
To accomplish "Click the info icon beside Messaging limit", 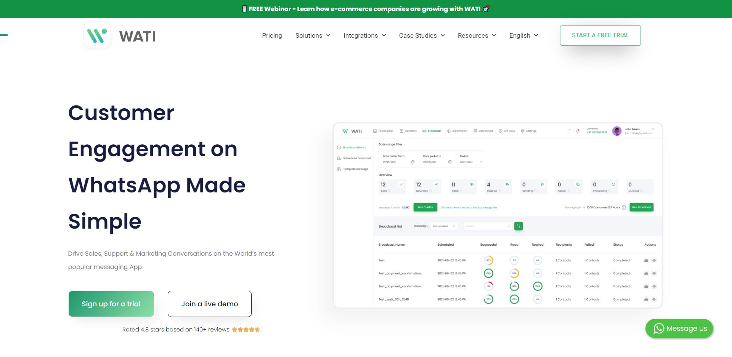I will point(624,207).
